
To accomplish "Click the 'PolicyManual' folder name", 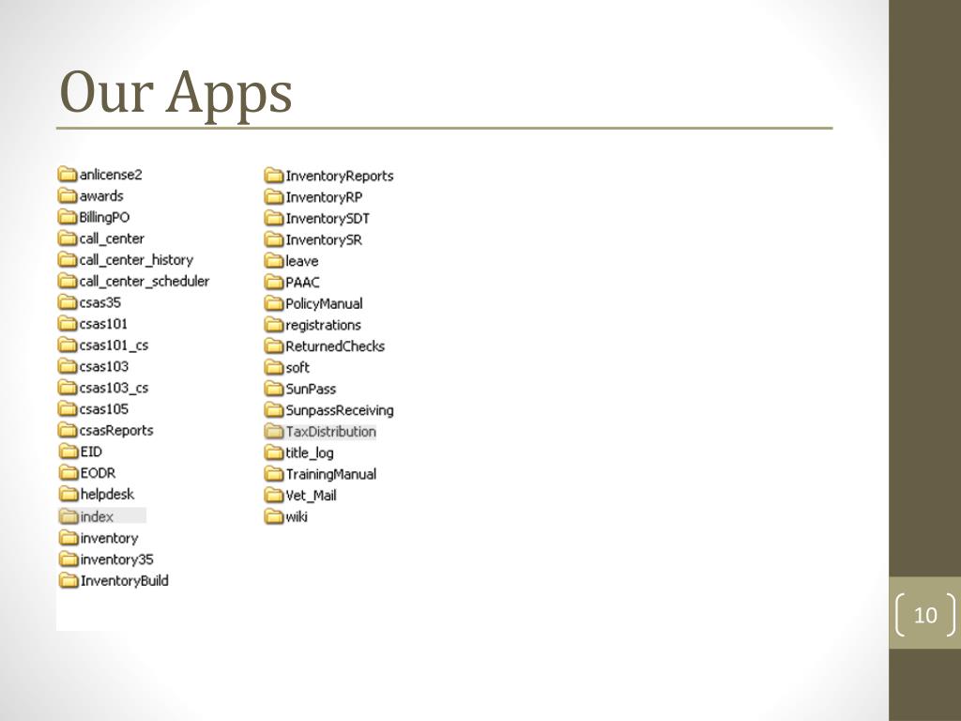I will click(324, 303).
